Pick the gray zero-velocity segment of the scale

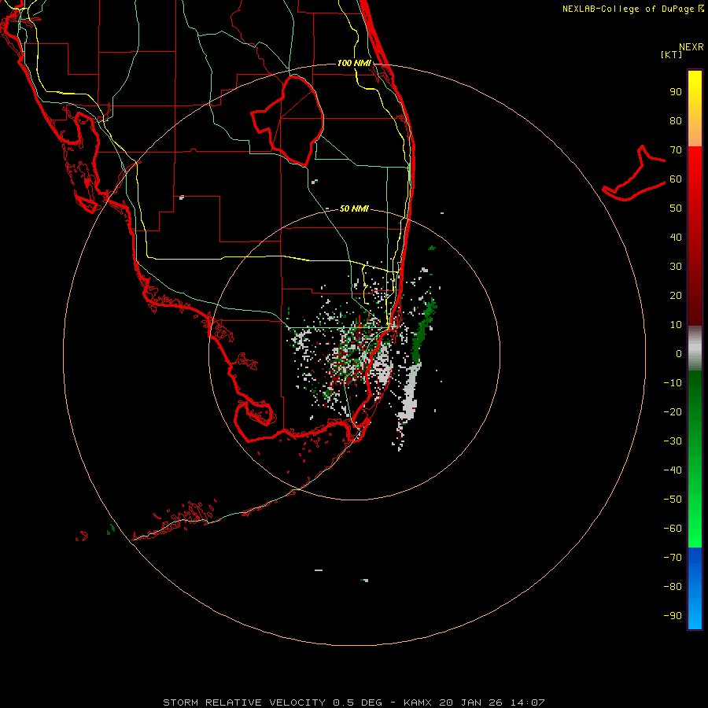tap(695, 348)
